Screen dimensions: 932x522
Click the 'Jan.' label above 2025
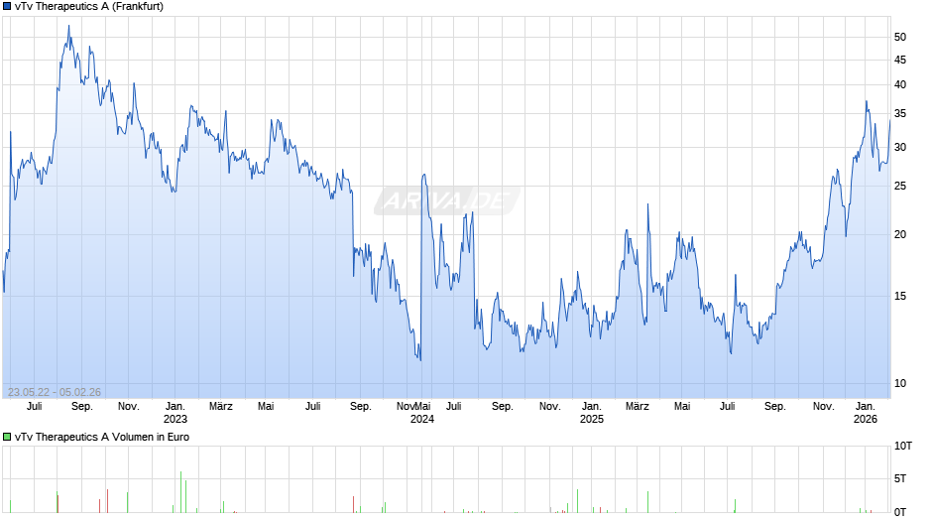click(x=591, y=406)
